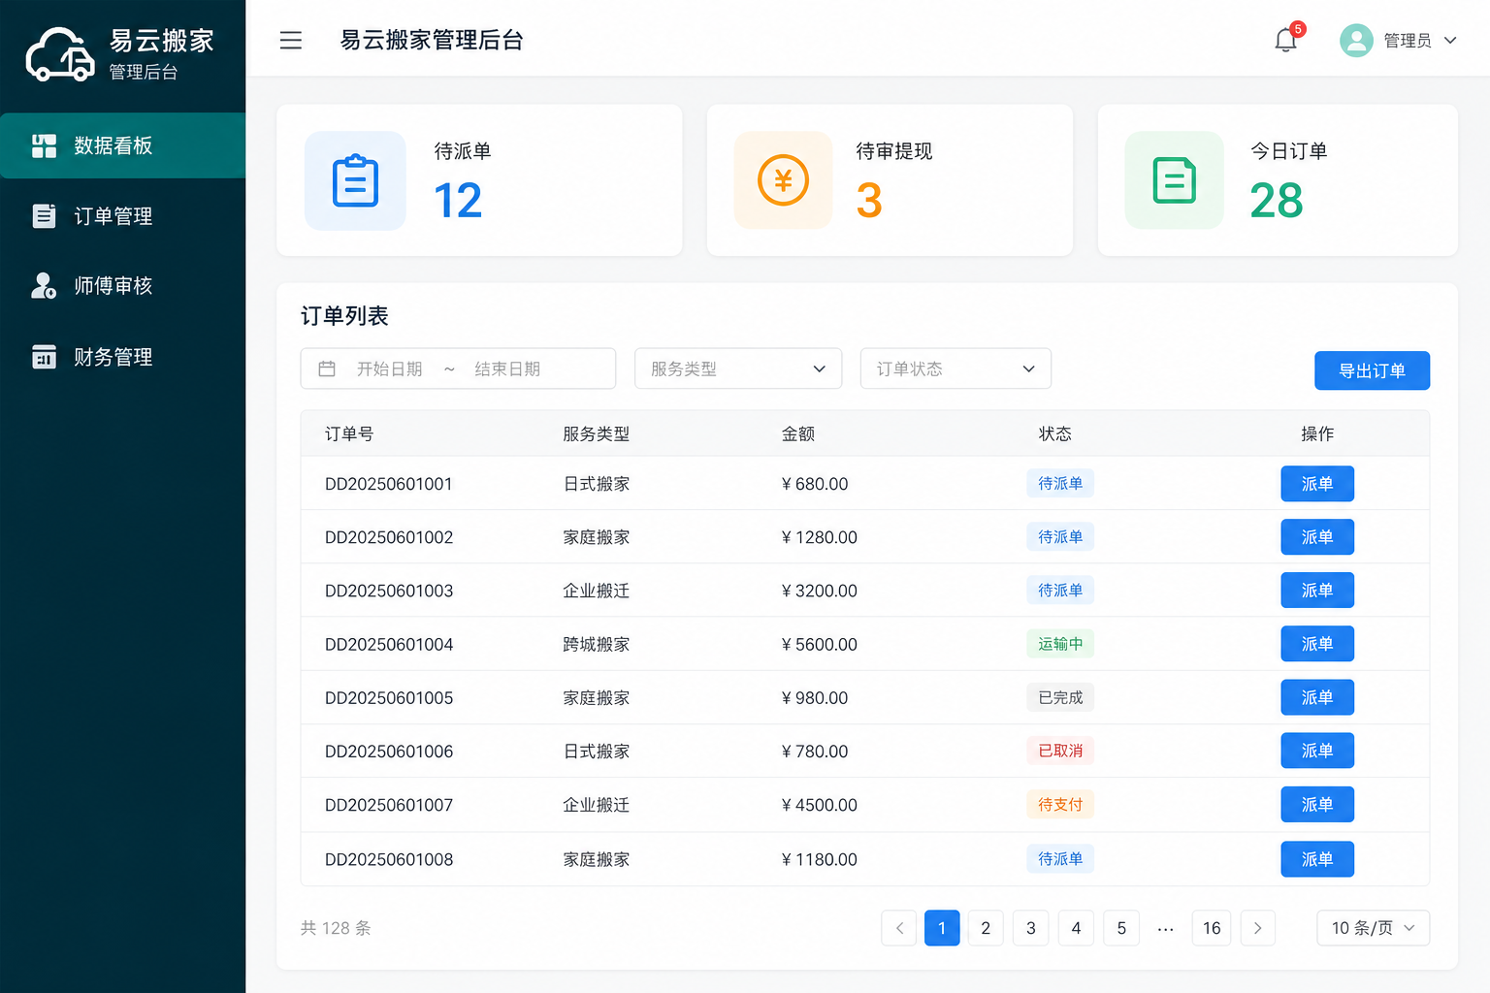Open the 服务类型 filter dropdown

click(738, 368)
